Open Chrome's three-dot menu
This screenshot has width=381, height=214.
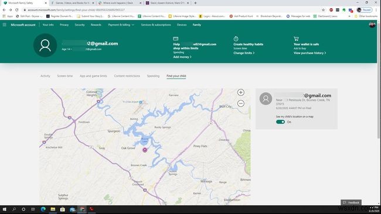tap(376, 10)
